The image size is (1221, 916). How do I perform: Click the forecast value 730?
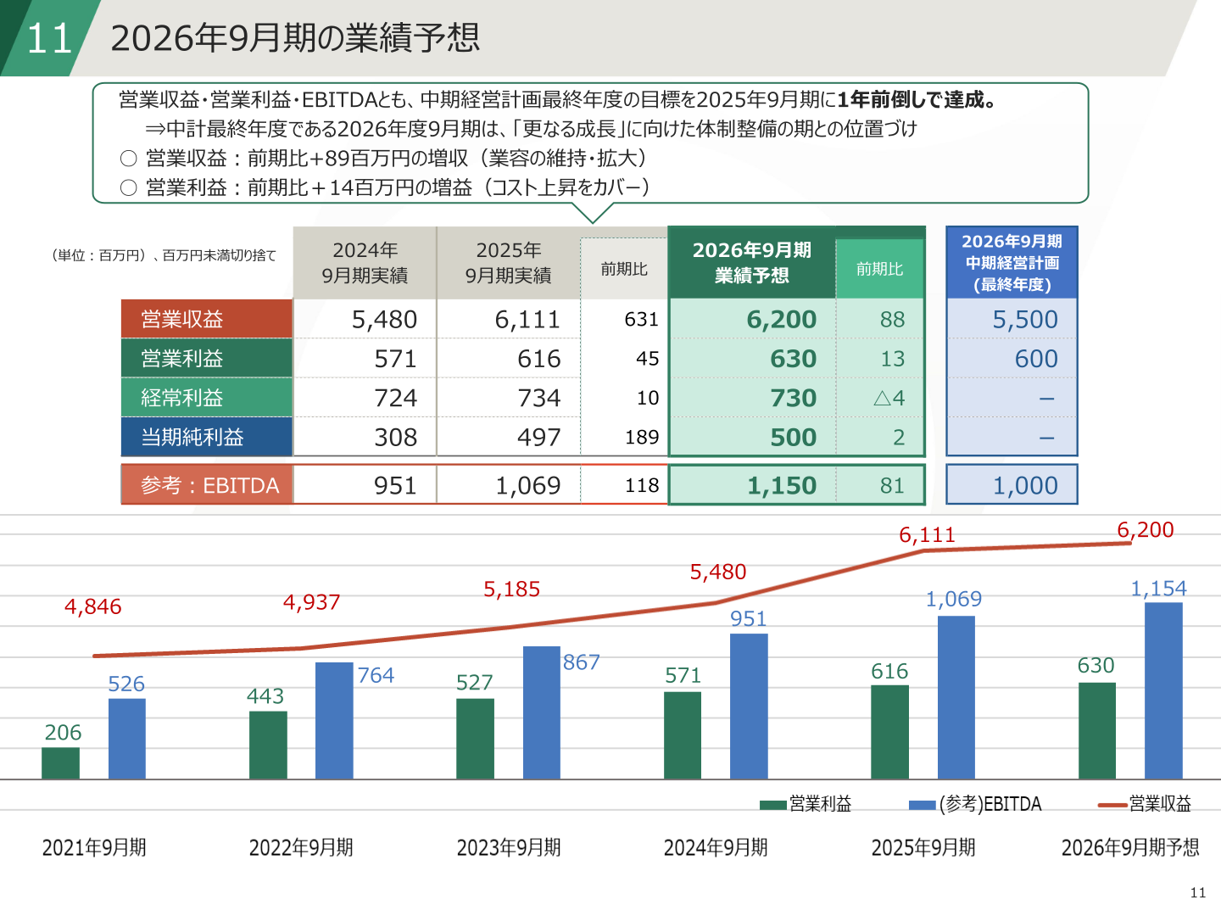click(x=793, y=398)
